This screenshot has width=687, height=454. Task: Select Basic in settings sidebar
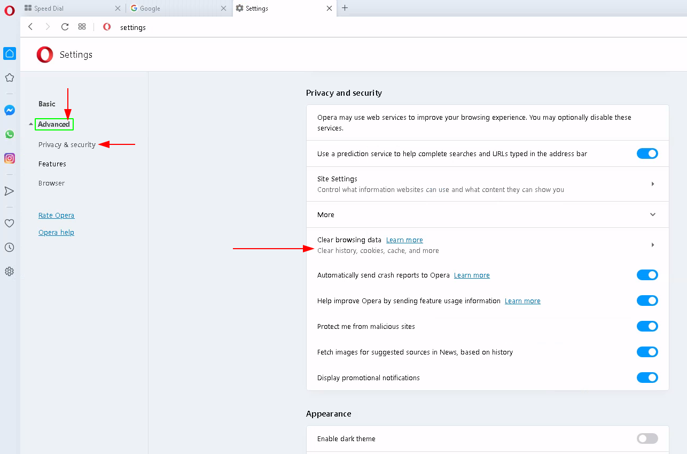pos(47,104)
